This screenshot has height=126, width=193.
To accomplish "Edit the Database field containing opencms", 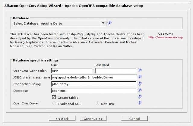I will [94, 91].
